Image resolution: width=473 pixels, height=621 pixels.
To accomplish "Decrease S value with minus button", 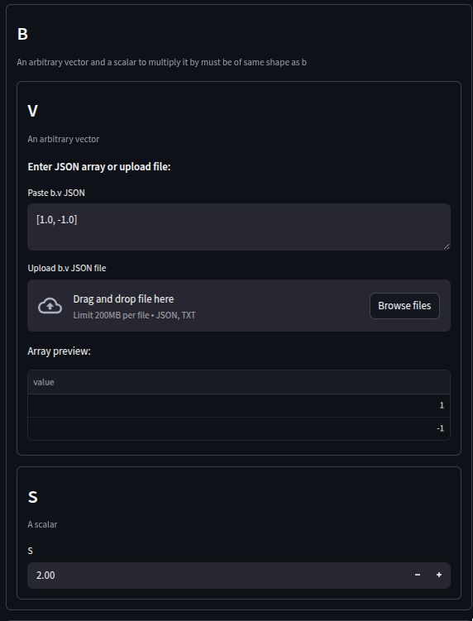I will (x=418, y=575).
